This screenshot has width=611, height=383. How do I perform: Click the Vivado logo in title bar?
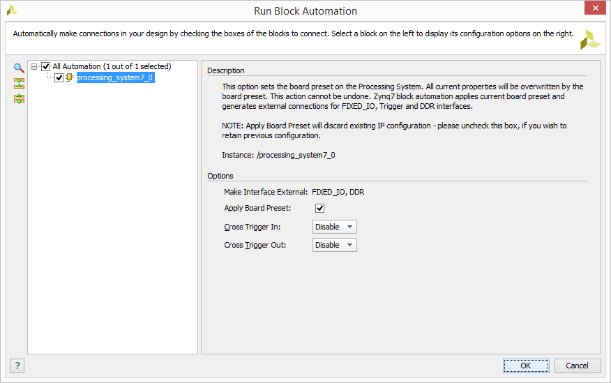pos(12,10)
